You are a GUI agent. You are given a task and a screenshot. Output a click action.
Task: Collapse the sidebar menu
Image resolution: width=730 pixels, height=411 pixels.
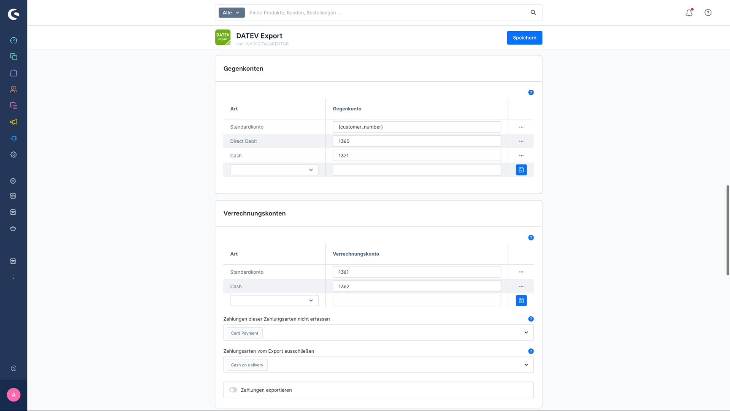pos(14,368)
